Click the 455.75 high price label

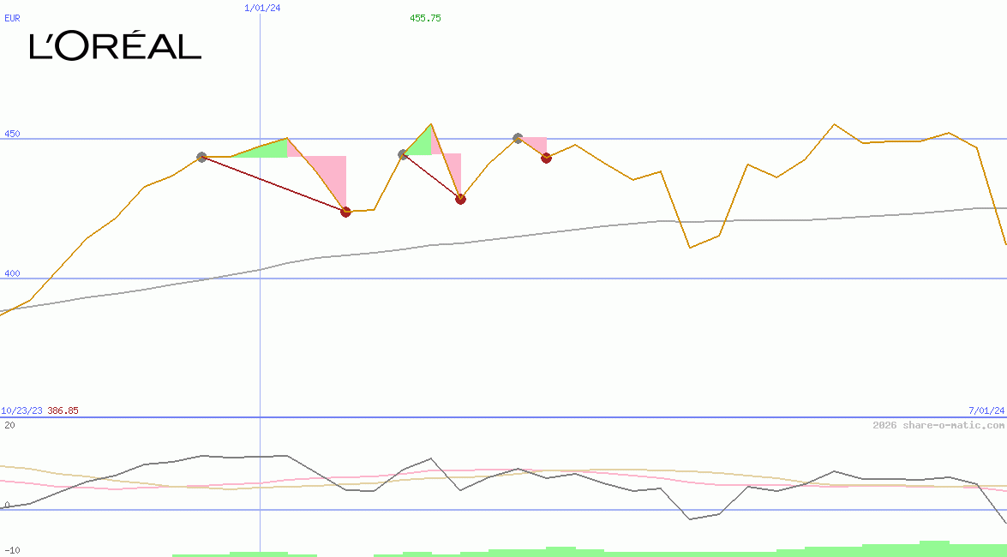(x=425, y=18)
